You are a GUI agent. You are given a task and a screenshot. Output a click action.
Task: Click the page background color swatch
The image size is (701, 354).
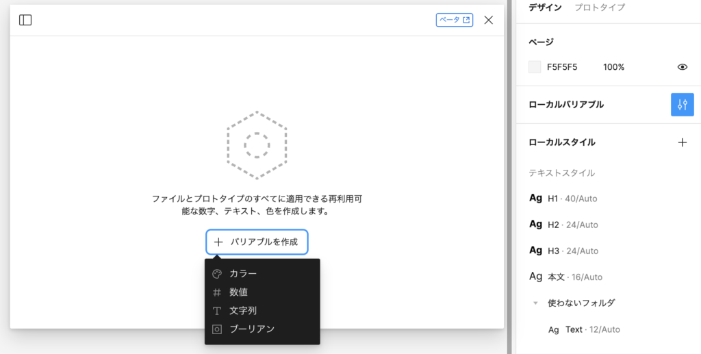coord(535,67)
